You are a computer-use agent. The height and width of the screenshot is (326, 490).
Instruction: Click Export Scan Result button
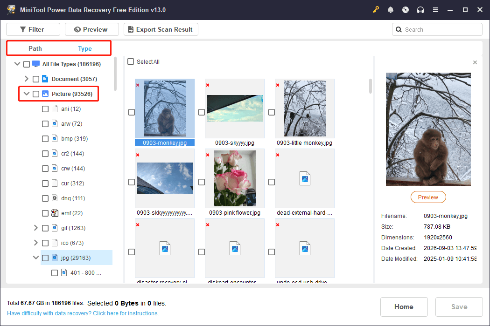[161, 29]
